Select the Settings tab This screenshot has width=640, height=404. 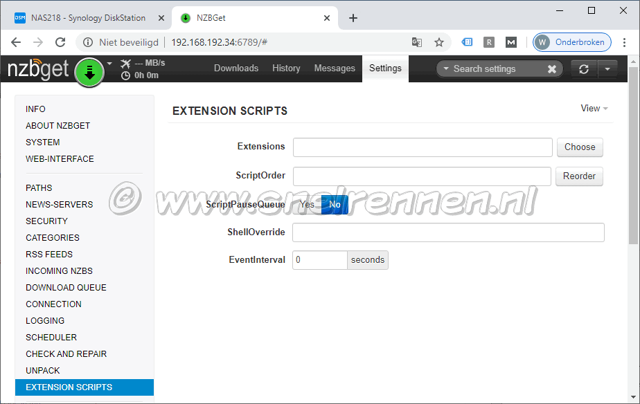point(385,68)
